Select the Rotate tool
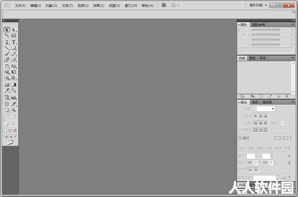 pos(7,66)
